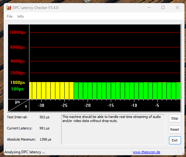Image resolution: width=186 pixels, height=157 pixels.
Task: Click the 16000µs axis label
Action: [x=18, y=32]
